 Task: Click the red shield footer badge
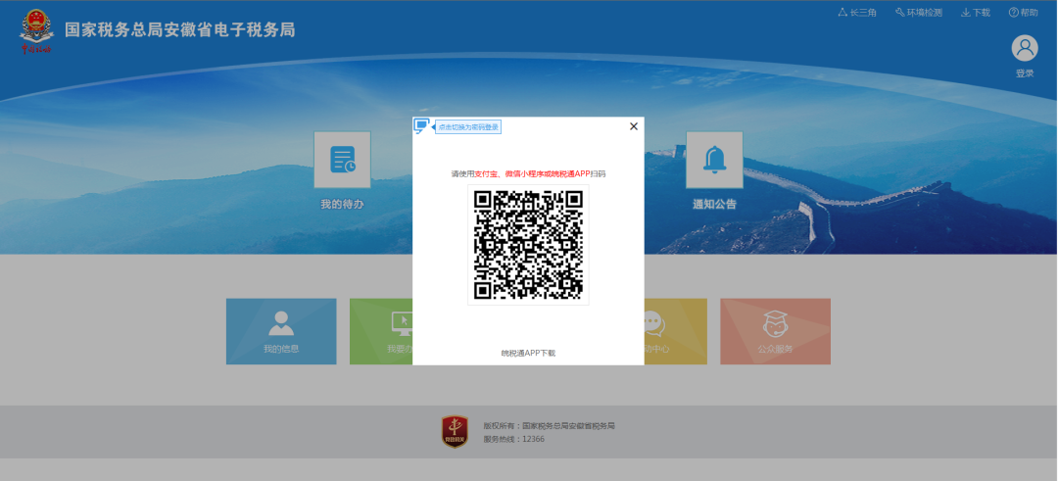pyautogui.click(x=455, y=432)
